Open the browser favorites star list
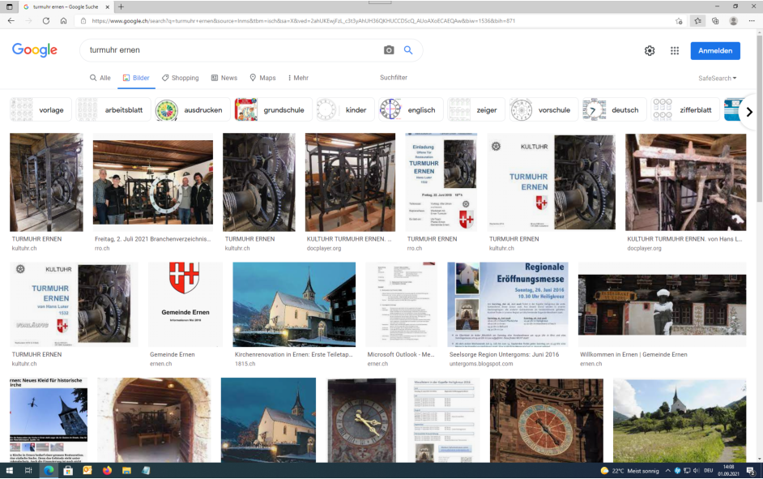Screen dimensions: 763x479 pos(697,21)
